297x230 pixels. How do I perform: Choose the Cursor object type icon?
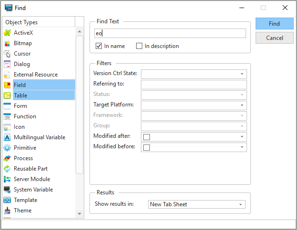tap(7, 54)
